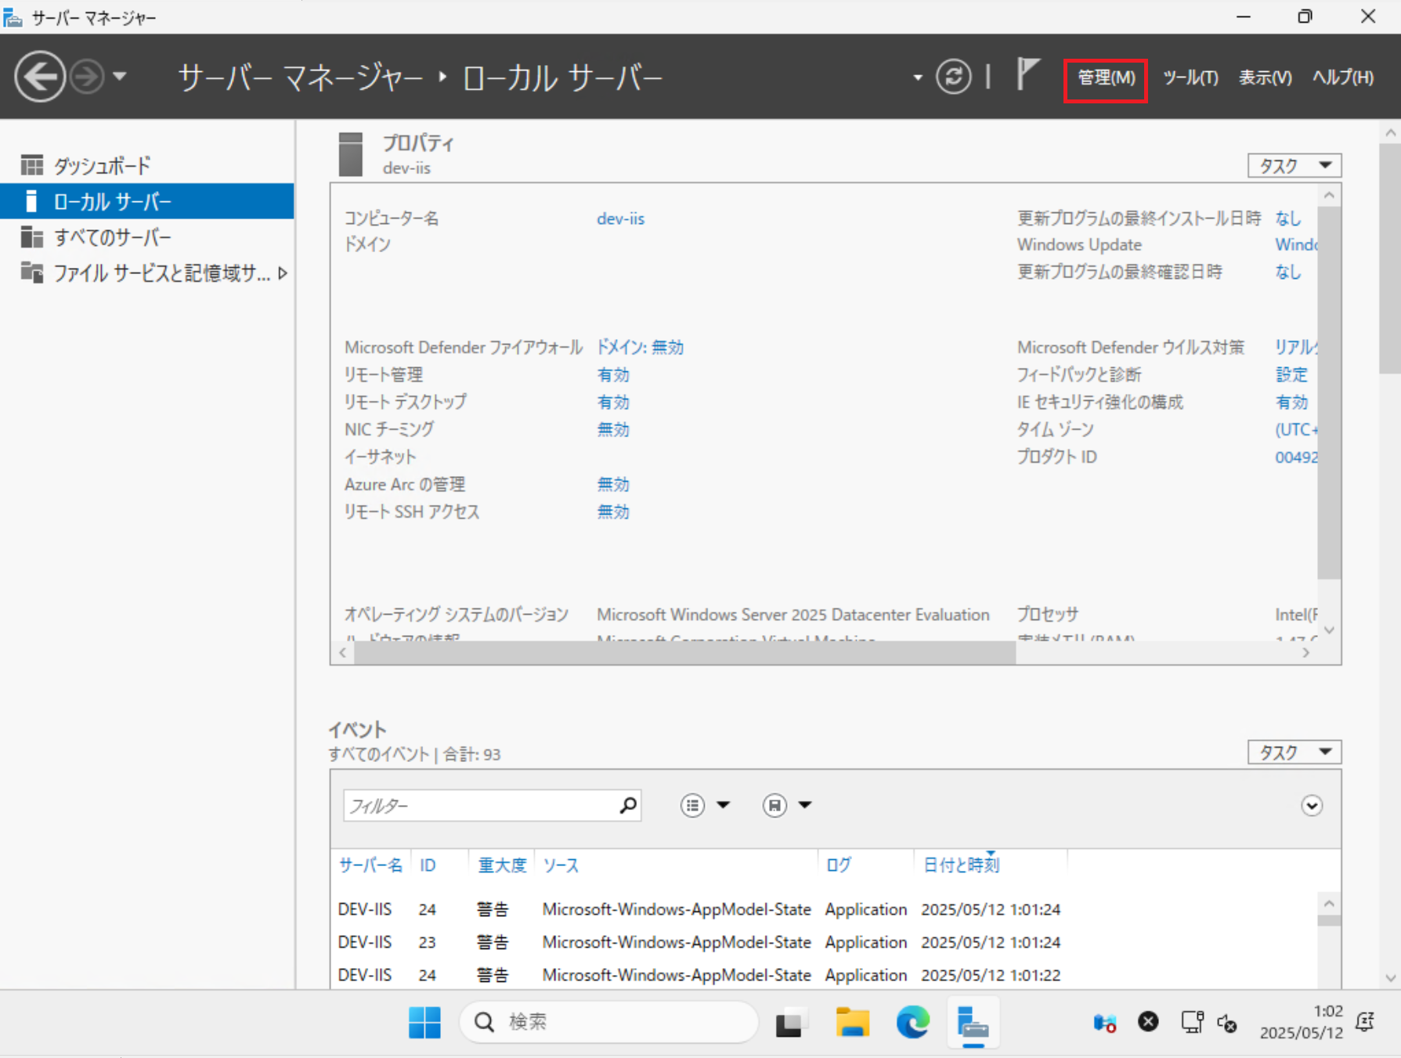
Task: Click 更新プログラムの最終インストール日時 なし link
Action: [x=1288, y=218]
